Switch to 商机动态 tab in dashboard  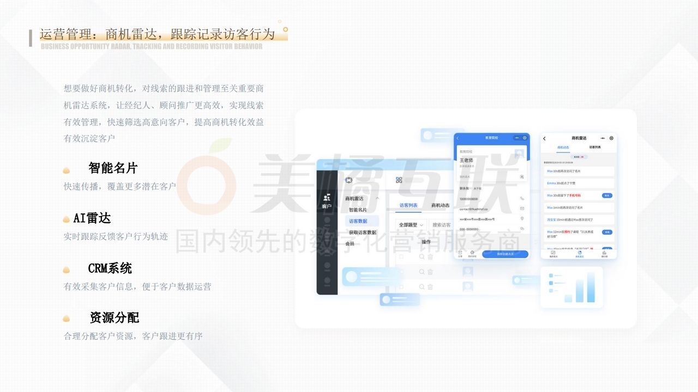pyautogui.click(x=441, y=205)
